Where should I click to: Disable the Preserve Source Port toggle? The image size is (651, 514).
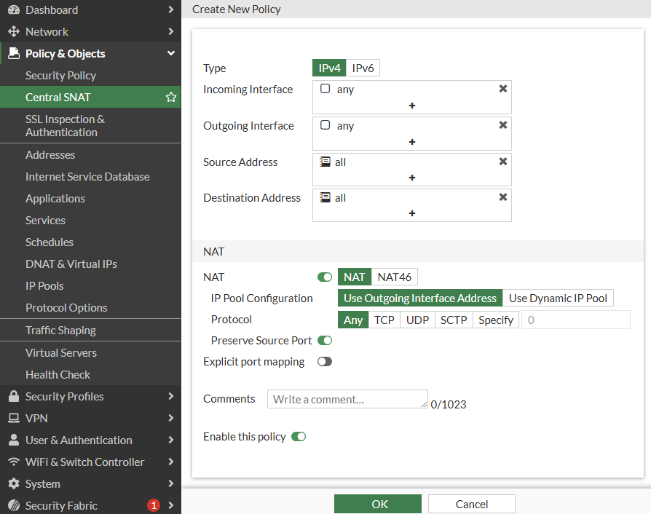tap(325, 341)
